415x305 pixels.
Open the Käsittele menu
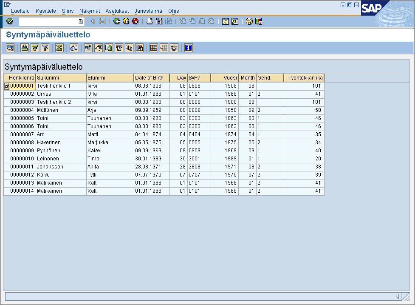(x=46, y=11)
